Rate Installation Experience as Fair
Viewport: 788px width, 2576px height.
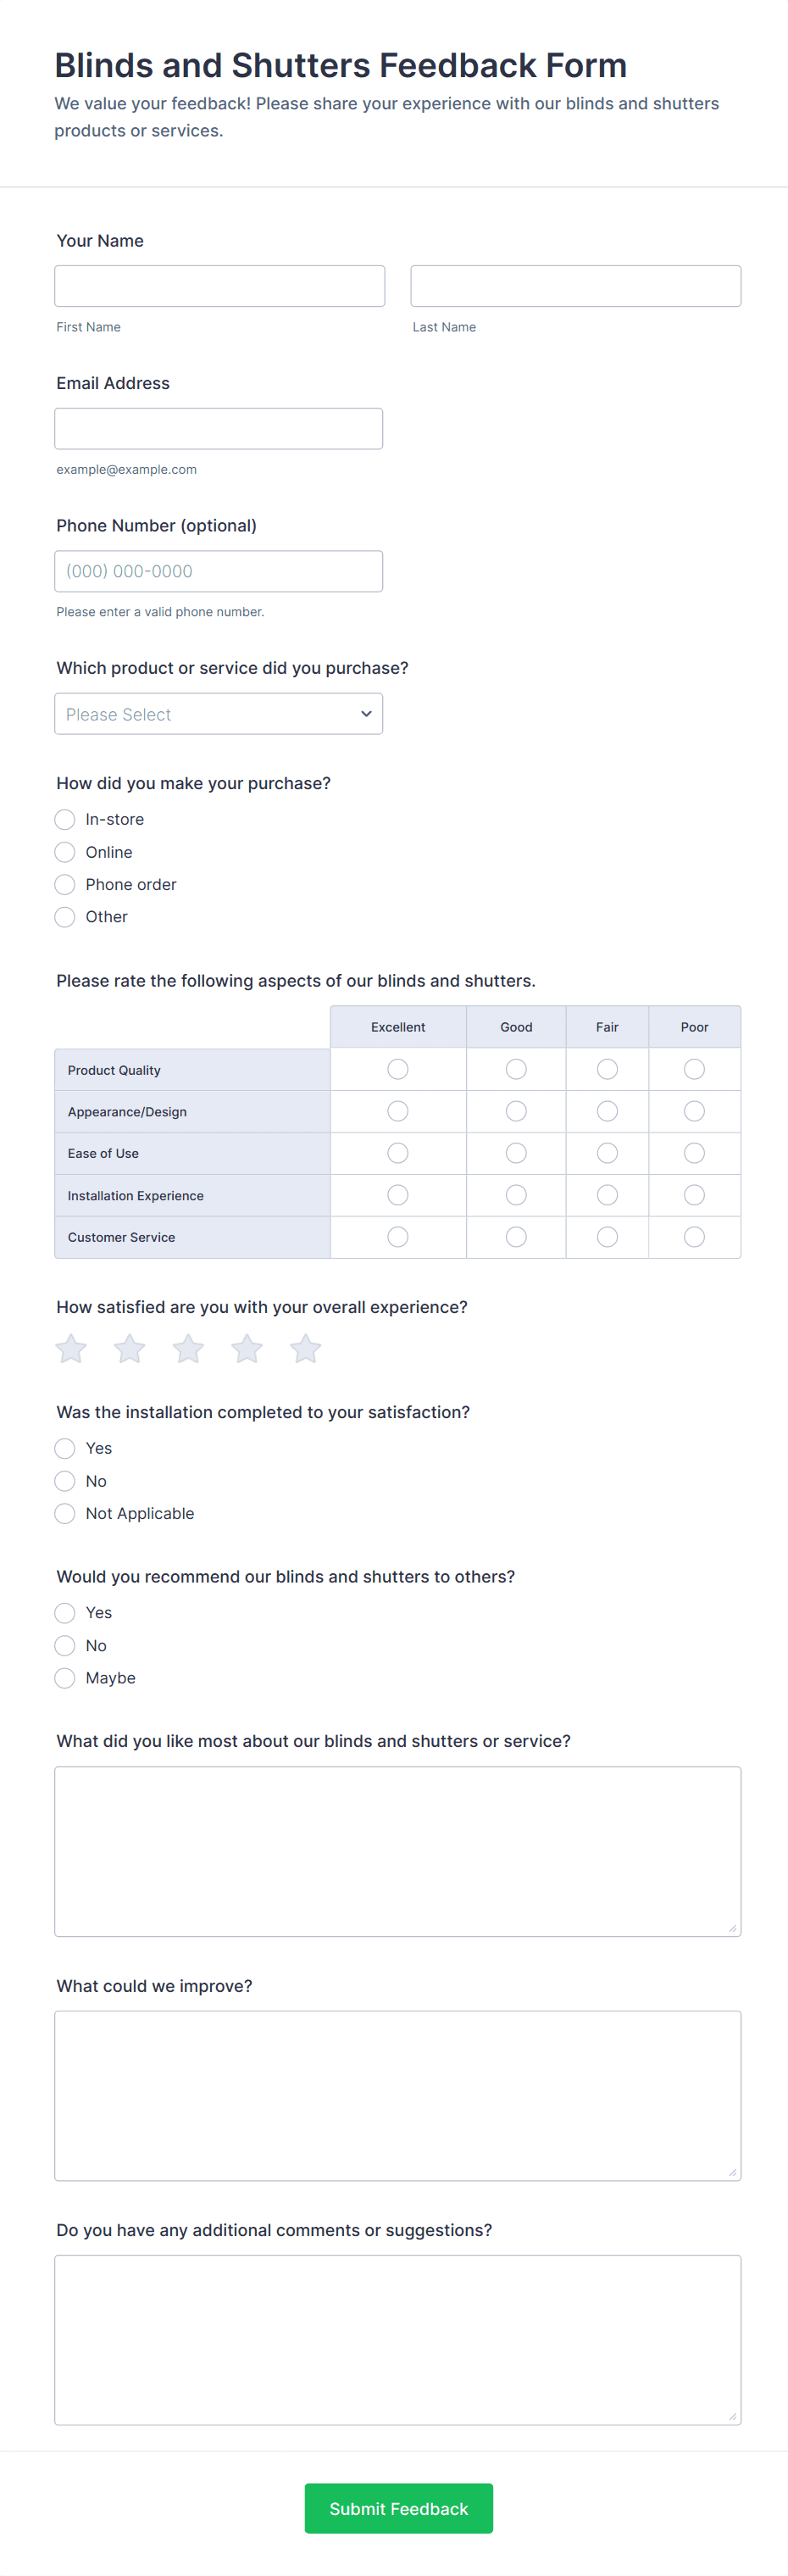click(x=607, y=1195)
